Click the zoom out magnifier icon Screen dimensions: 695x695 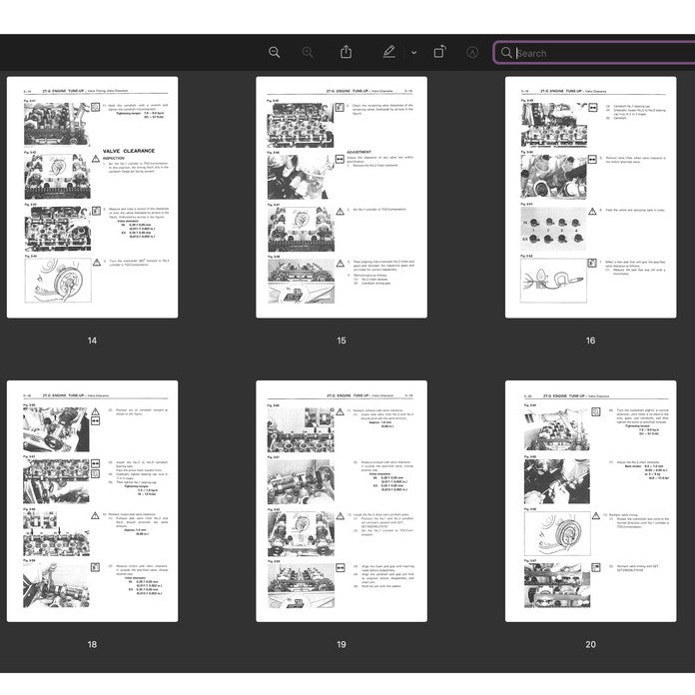[275, 52]
